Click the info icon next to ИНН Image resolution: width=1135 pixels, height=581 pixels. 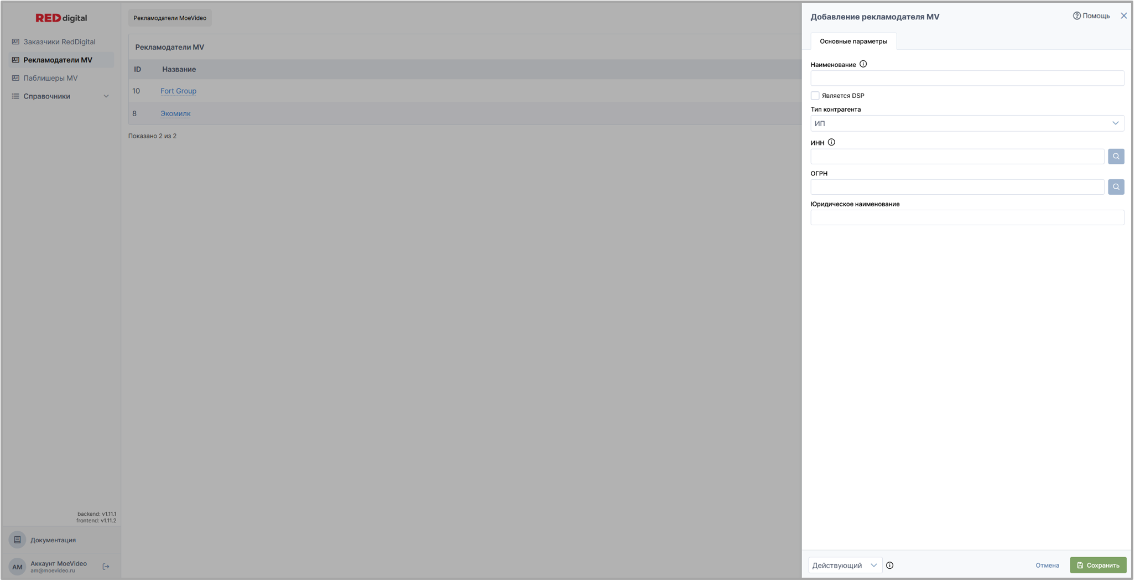click(x=831, y=142)
